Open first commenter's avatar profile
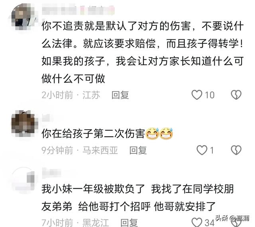Viewport: 255px width, 227px height. coord(24,17)
